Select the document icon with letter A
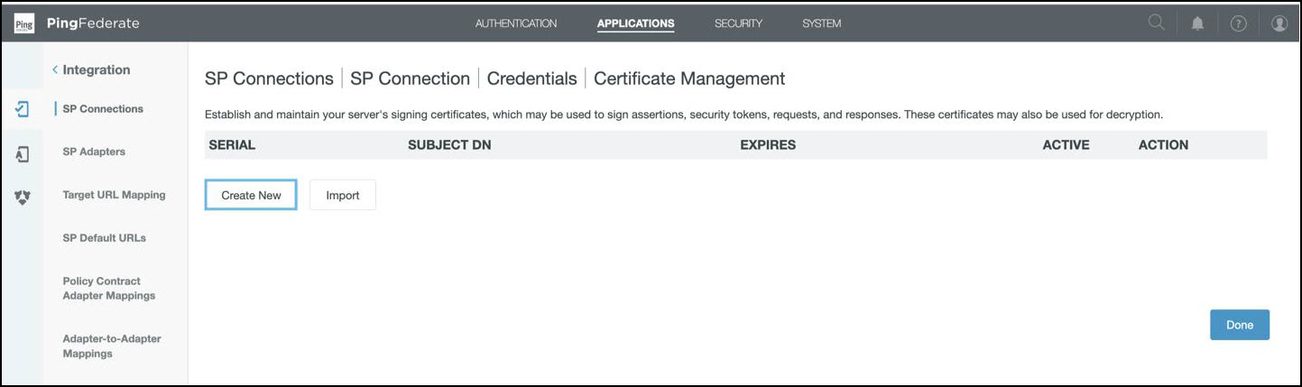This screenshot has height=387, width=1302. (x=23, y=154)
